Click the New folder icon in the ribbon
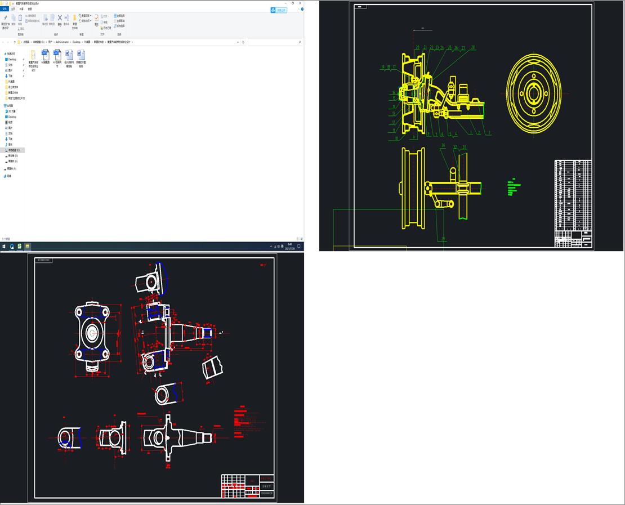Screen dimensions: 625x505 point(74,19)
